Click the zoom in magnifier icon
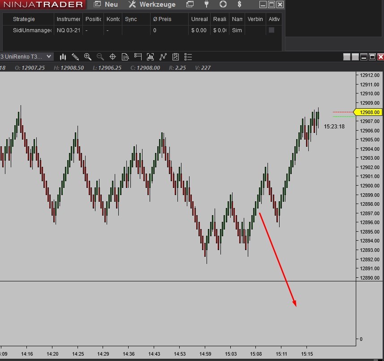 point(88,57)
